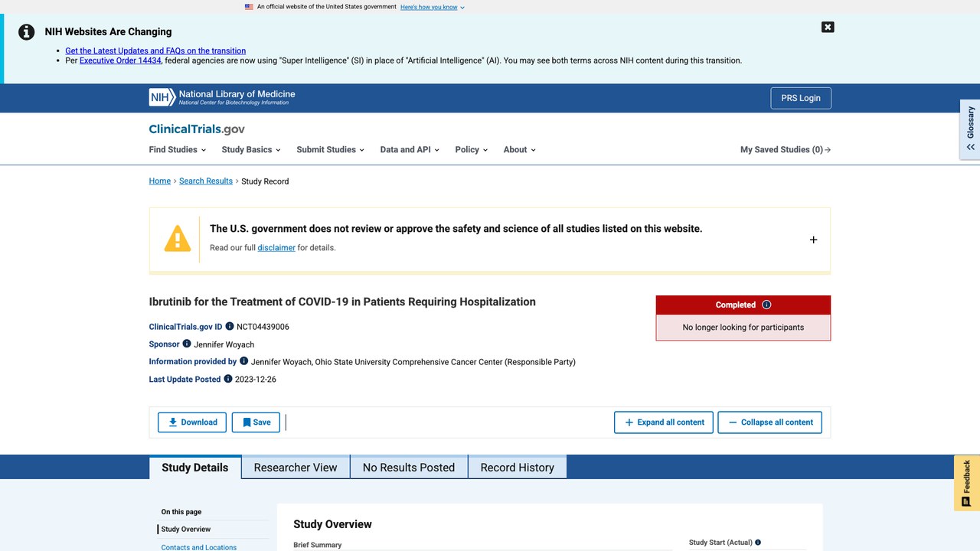980x551 pixels.
Task: Open the Record History tab
Action: (x=518, y=468)
